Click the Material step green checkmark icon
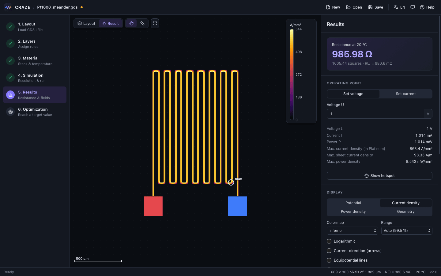The image size is (441, 276). [10, 61]
